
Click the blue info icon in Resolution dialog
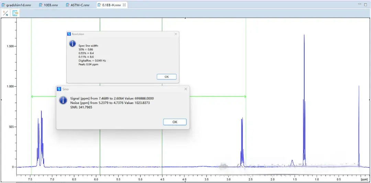point(72,44)
